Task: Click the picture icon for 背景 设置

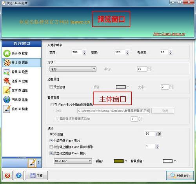Action: (x=7, y=72)
